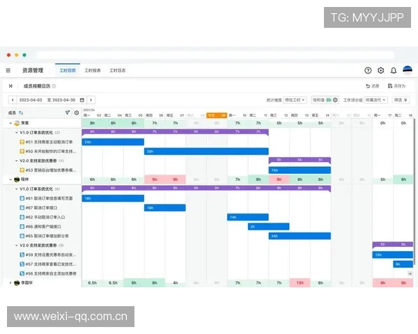Select the 28h bar for task #50
The height and width of the screenshot is (334, 418).
pos(206,151)
